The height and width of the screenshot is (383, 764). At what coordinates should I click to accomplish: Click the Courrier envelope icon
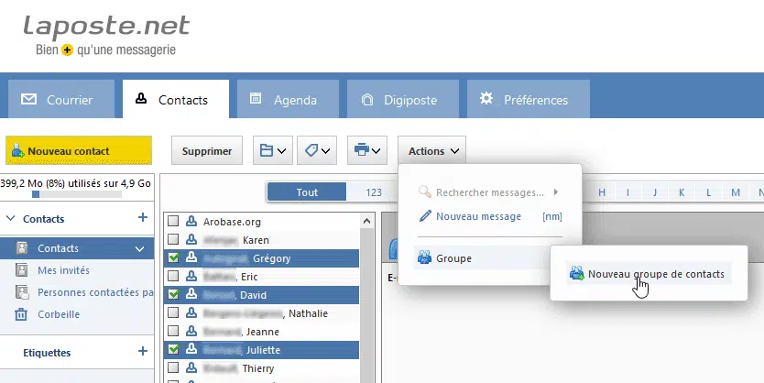point(28,99)
